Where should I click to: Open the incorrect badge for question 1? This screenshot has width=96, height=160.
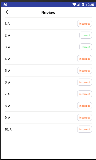tap(85, 23)
